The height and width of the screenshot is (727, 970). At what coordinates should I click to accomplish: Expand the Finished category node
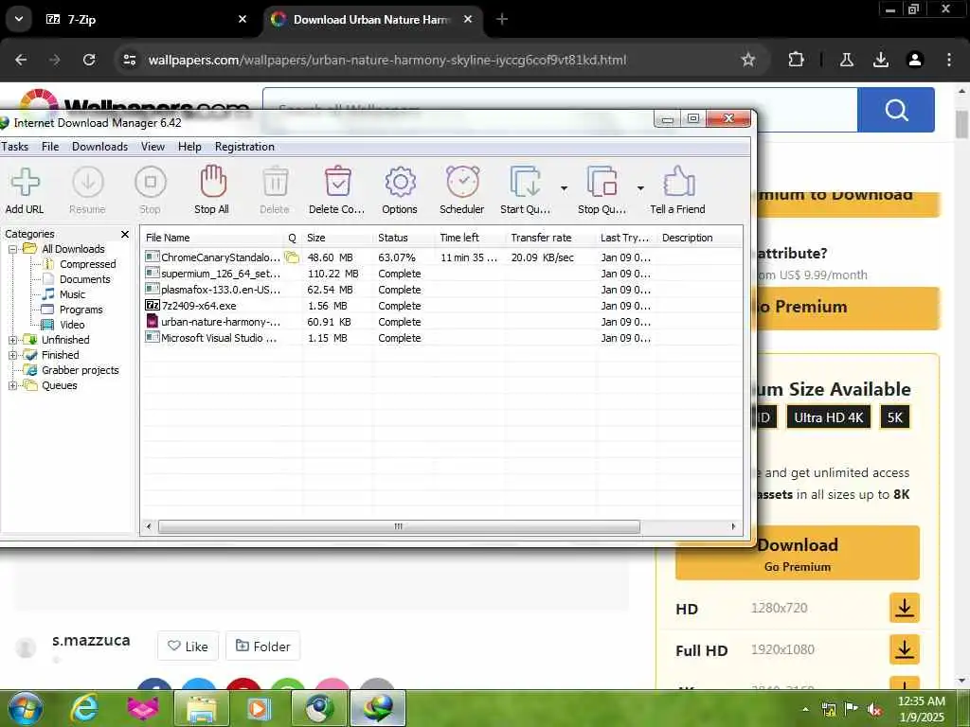pos(12,355)
